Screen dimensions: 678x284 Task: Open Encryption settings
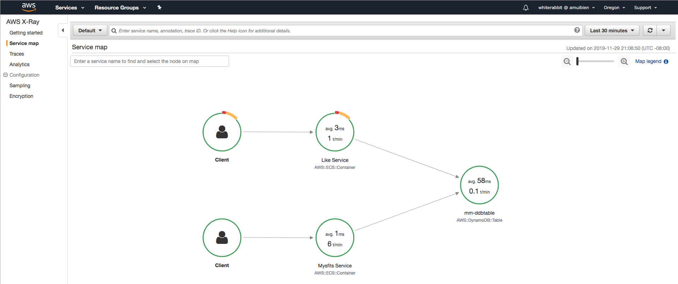21,96
